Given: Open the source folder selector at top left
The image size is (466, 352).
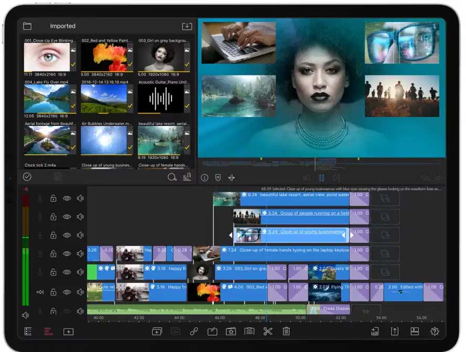Looking at the screenshot, I should [x=27, y=26].
